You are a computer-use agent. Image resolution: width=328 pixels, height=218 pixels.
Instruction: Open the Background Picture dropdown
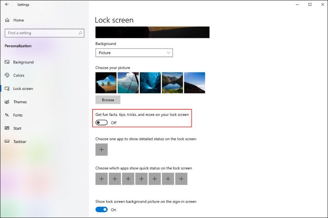click(x=134, y=53)
